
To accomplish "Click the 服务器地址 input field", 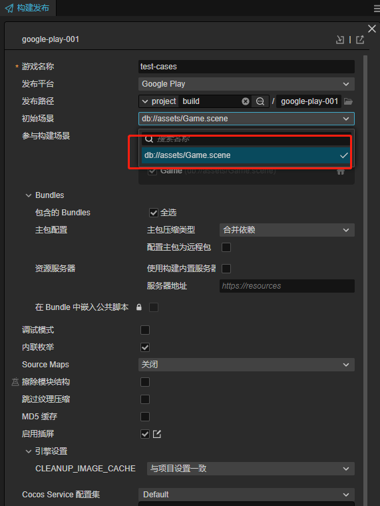I will (287, 286).
